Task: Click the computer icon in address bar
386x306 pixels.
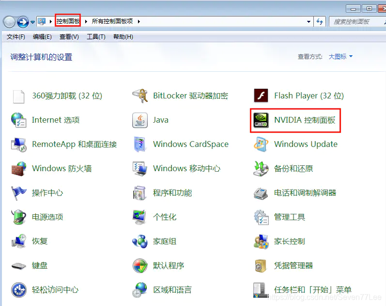Action: 42,21
